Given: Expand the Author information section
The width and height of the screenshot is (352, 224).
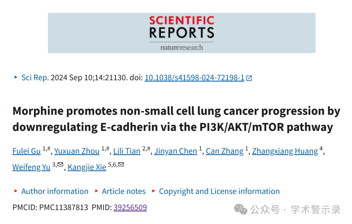Looking at the screenshot, I should coord(55,191).
